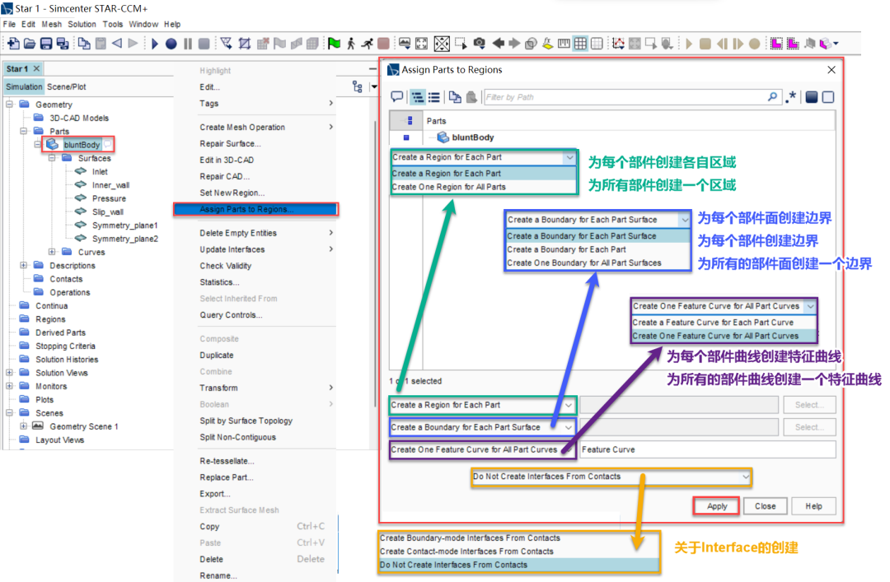
Task: Open the region creation mode dropdown
Action: 483,405
